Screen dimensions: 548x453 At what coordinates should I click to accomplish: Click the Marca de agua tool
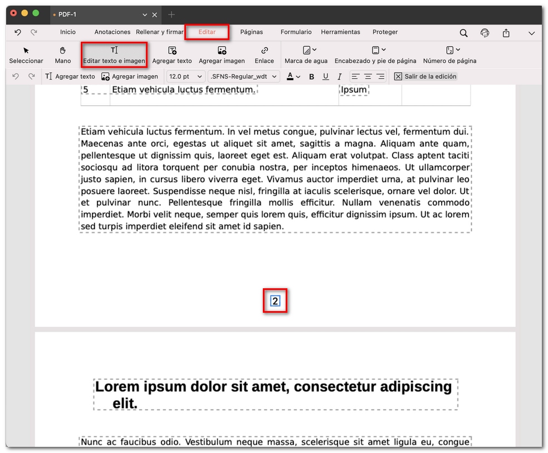coord(306,54)
